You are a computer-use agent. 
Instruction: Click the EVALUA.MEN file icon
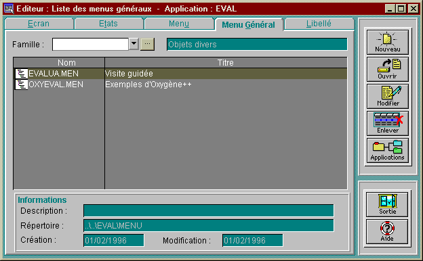click(21, 74)
